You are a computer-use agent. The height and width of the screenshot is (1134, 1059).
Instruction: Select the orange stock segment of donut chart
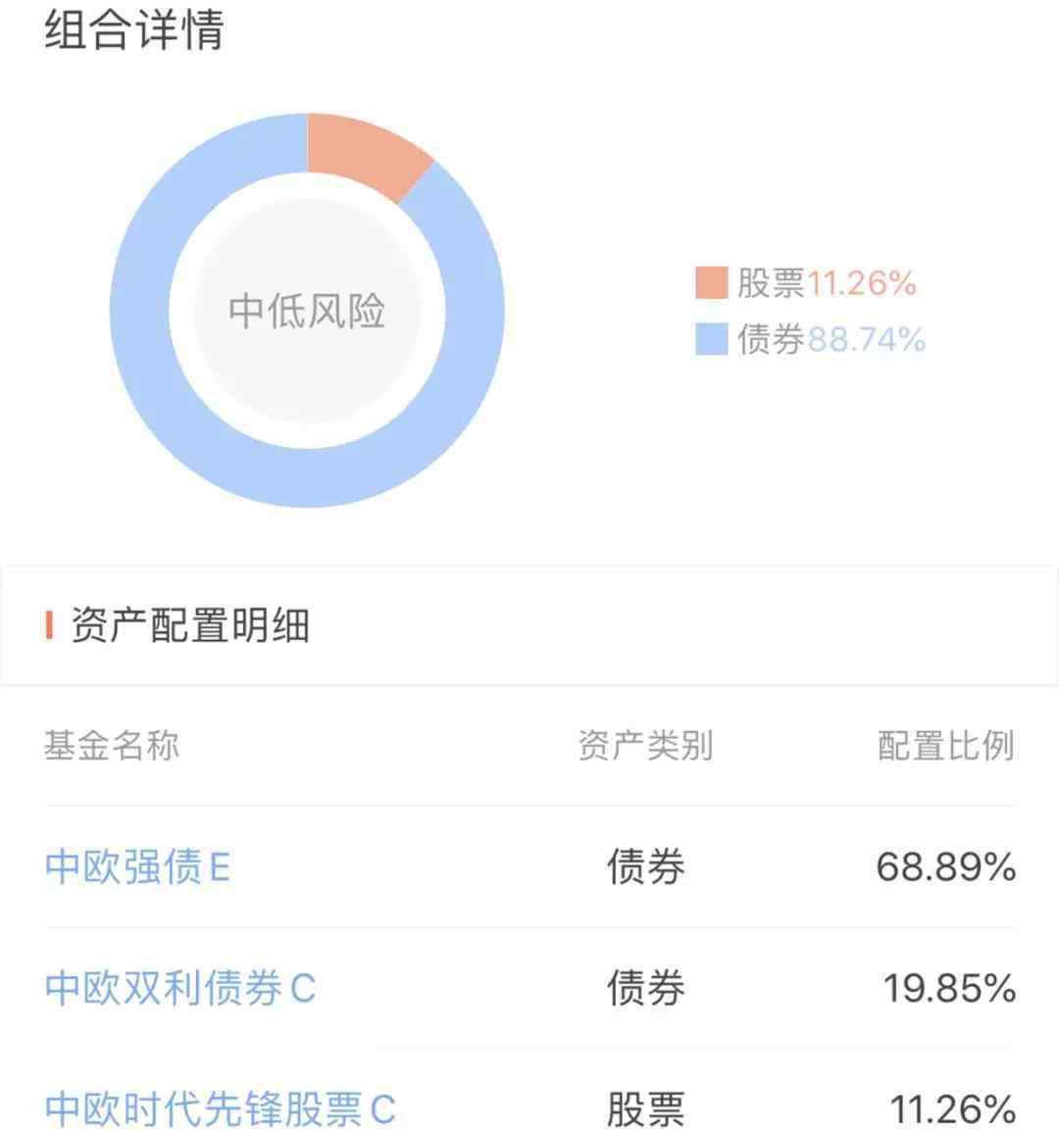click(366, 154)
